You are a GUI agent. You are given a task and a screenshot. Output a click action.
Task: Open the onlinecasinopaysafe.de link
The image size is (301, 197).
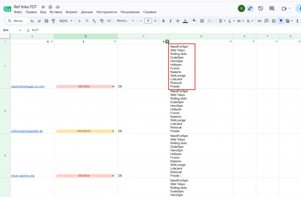pos(27,131)
